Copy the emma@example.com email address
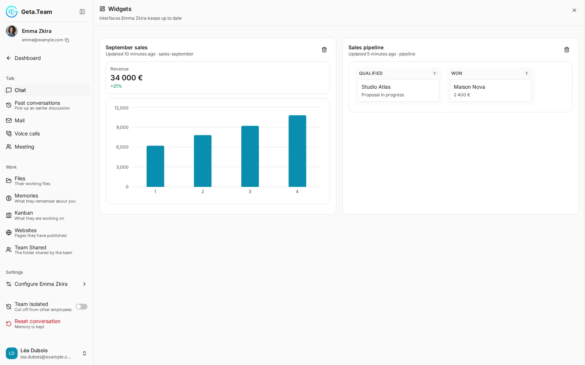 67,40
